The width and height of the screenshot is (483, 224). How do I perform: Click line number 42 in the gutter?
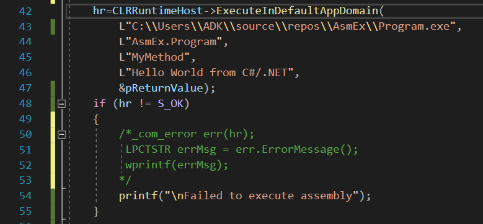(25, 12)
